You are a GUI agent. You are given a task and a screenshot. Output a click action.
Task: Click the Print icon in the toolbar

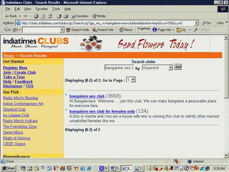(x=66, y=16)
